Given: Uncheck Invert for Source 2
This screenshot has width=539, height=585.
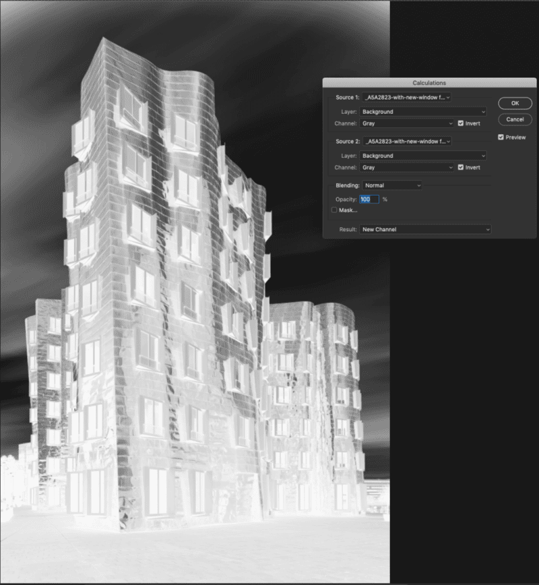Looking at the screenshot, I should click(x=461, y=167).
